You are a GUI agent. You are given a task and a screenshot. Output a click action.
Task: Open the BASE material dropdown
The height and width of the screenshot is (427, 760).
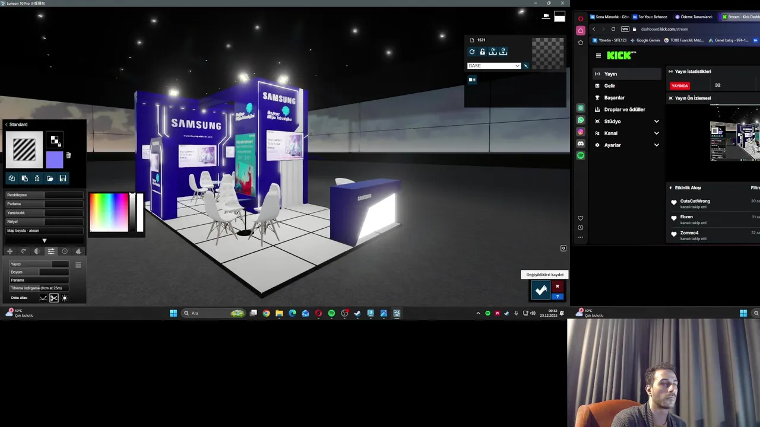click(494, 66)
